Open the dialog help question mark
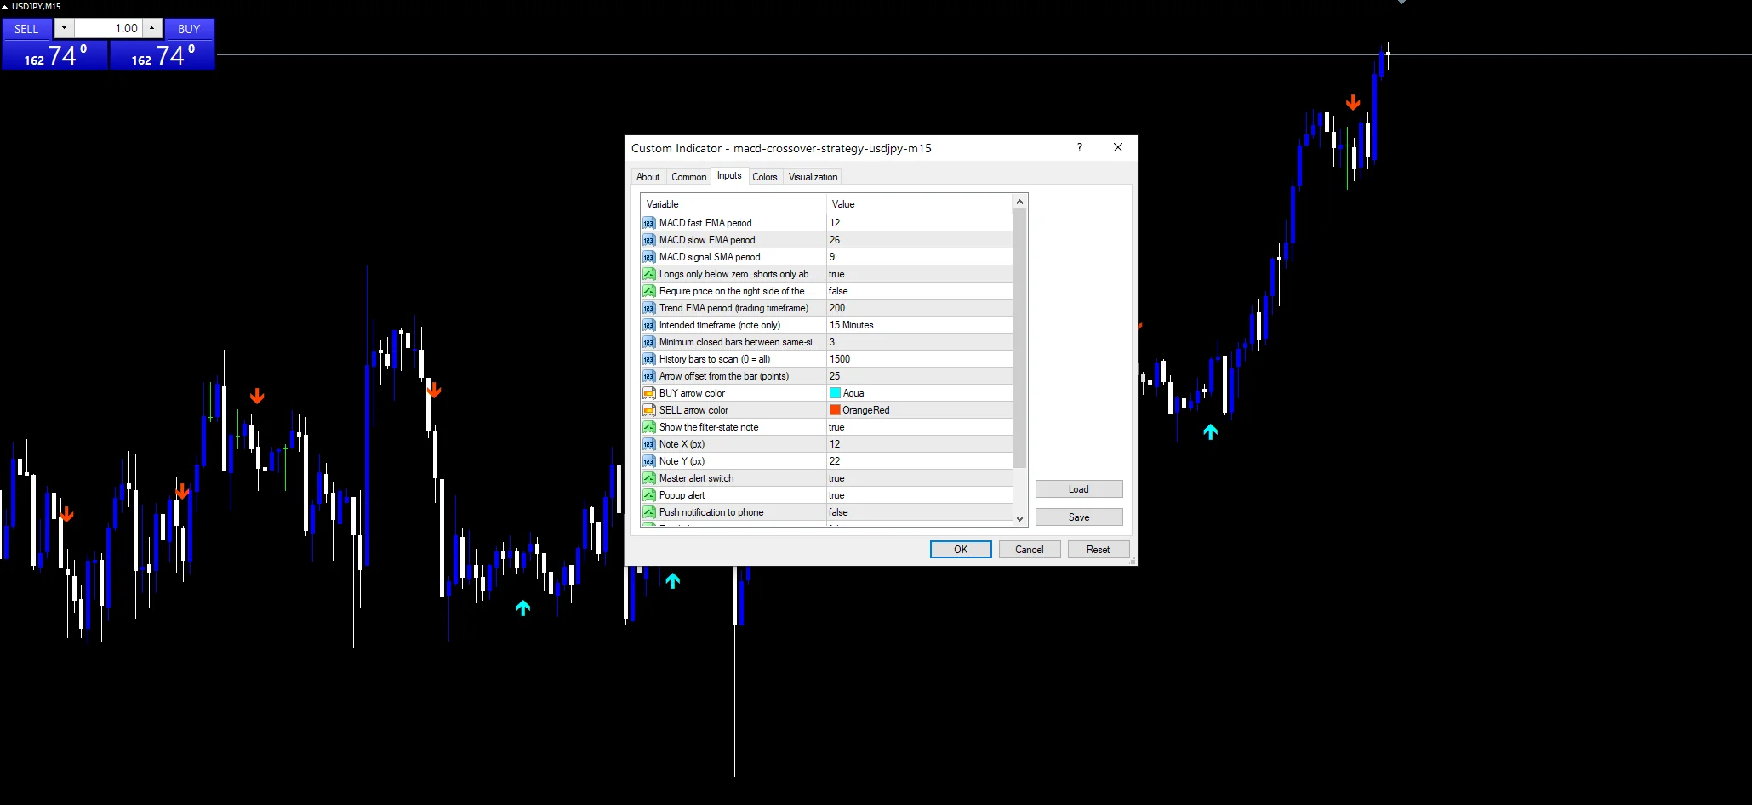The width and height of the screenshot is (1752, 805). click(x=1080, y=148)
